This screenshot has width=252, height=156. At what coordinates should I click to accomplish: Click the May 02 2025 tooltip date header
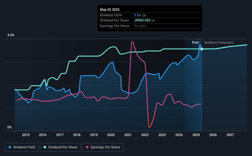pos(110,10)
